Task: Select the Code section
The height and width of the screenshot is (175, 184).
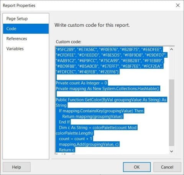Action: 26,29
